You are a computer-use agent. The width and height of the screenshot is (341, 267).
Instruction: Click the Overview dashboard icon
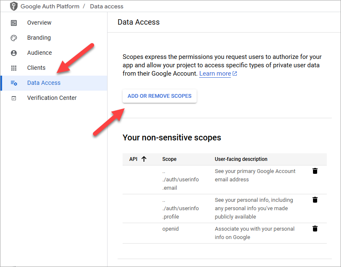(x=14, y=23)
